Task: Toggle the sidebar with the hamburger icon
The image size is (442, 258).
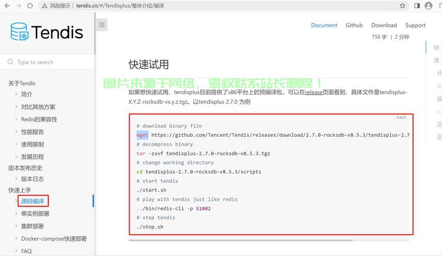Action: [x=102, y=25]
